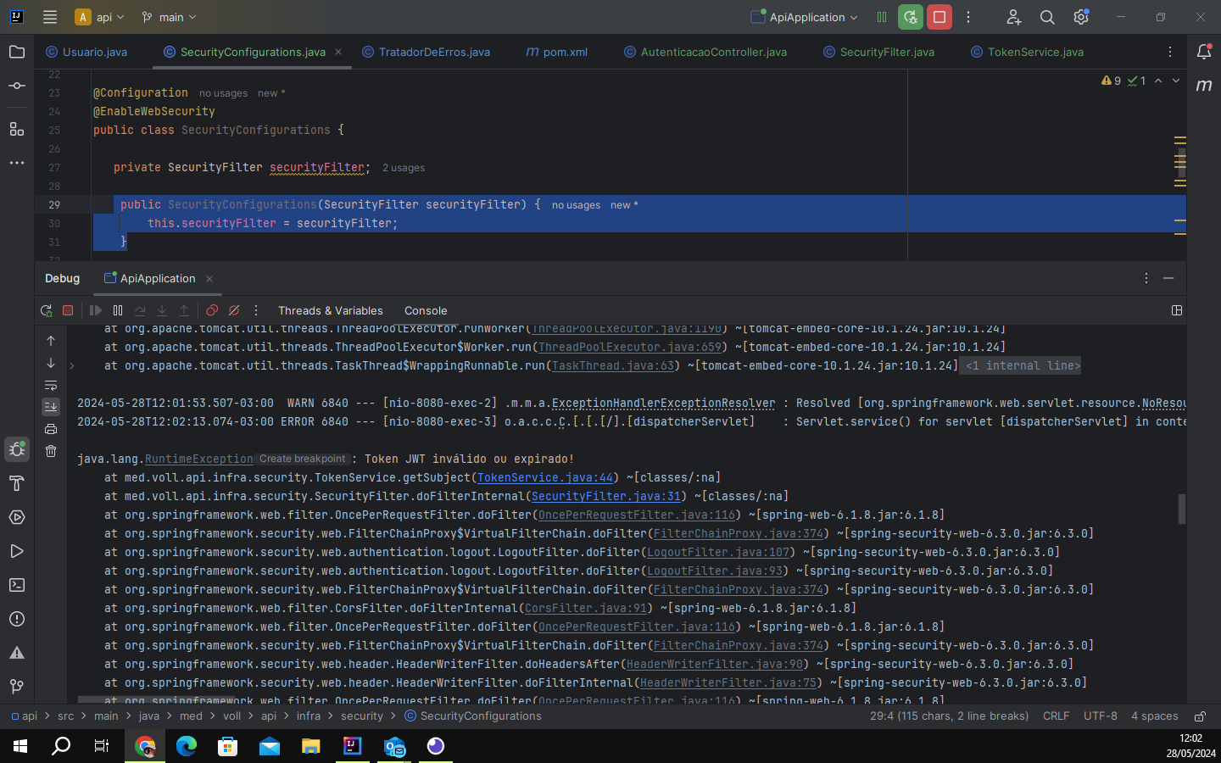Open the Build hammer tool window
1221x763 pixels.
point(17,483)
